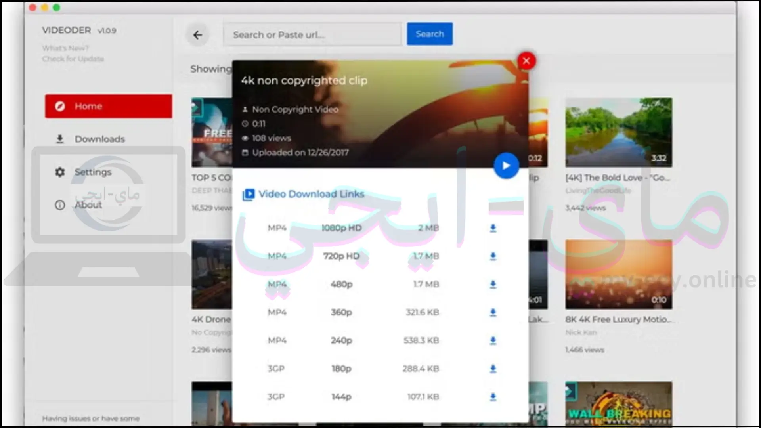
Task: Download the 3GP 180p link
Action: (x=493, y=369)
